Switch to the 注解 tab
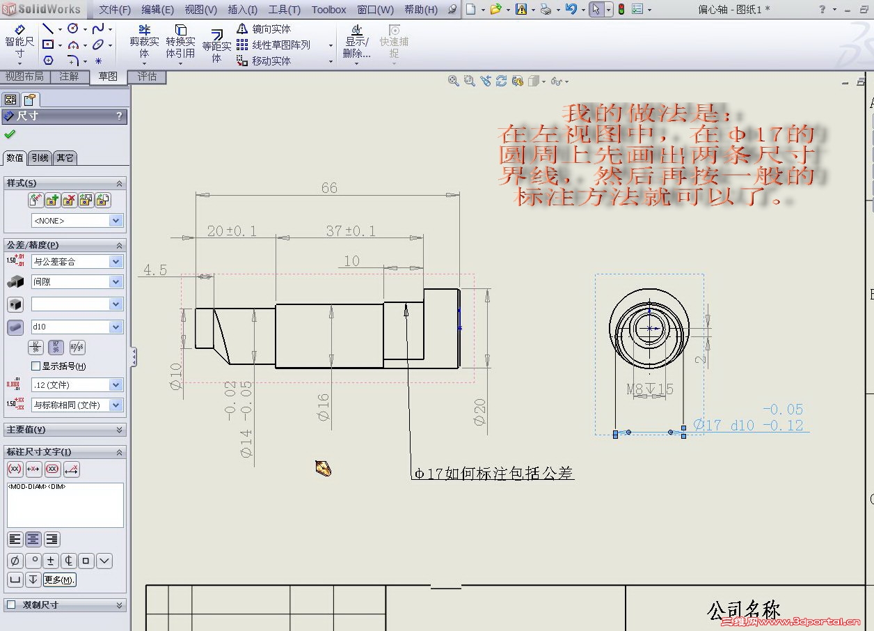The image size is (874, 631). (x=69, y=77)
